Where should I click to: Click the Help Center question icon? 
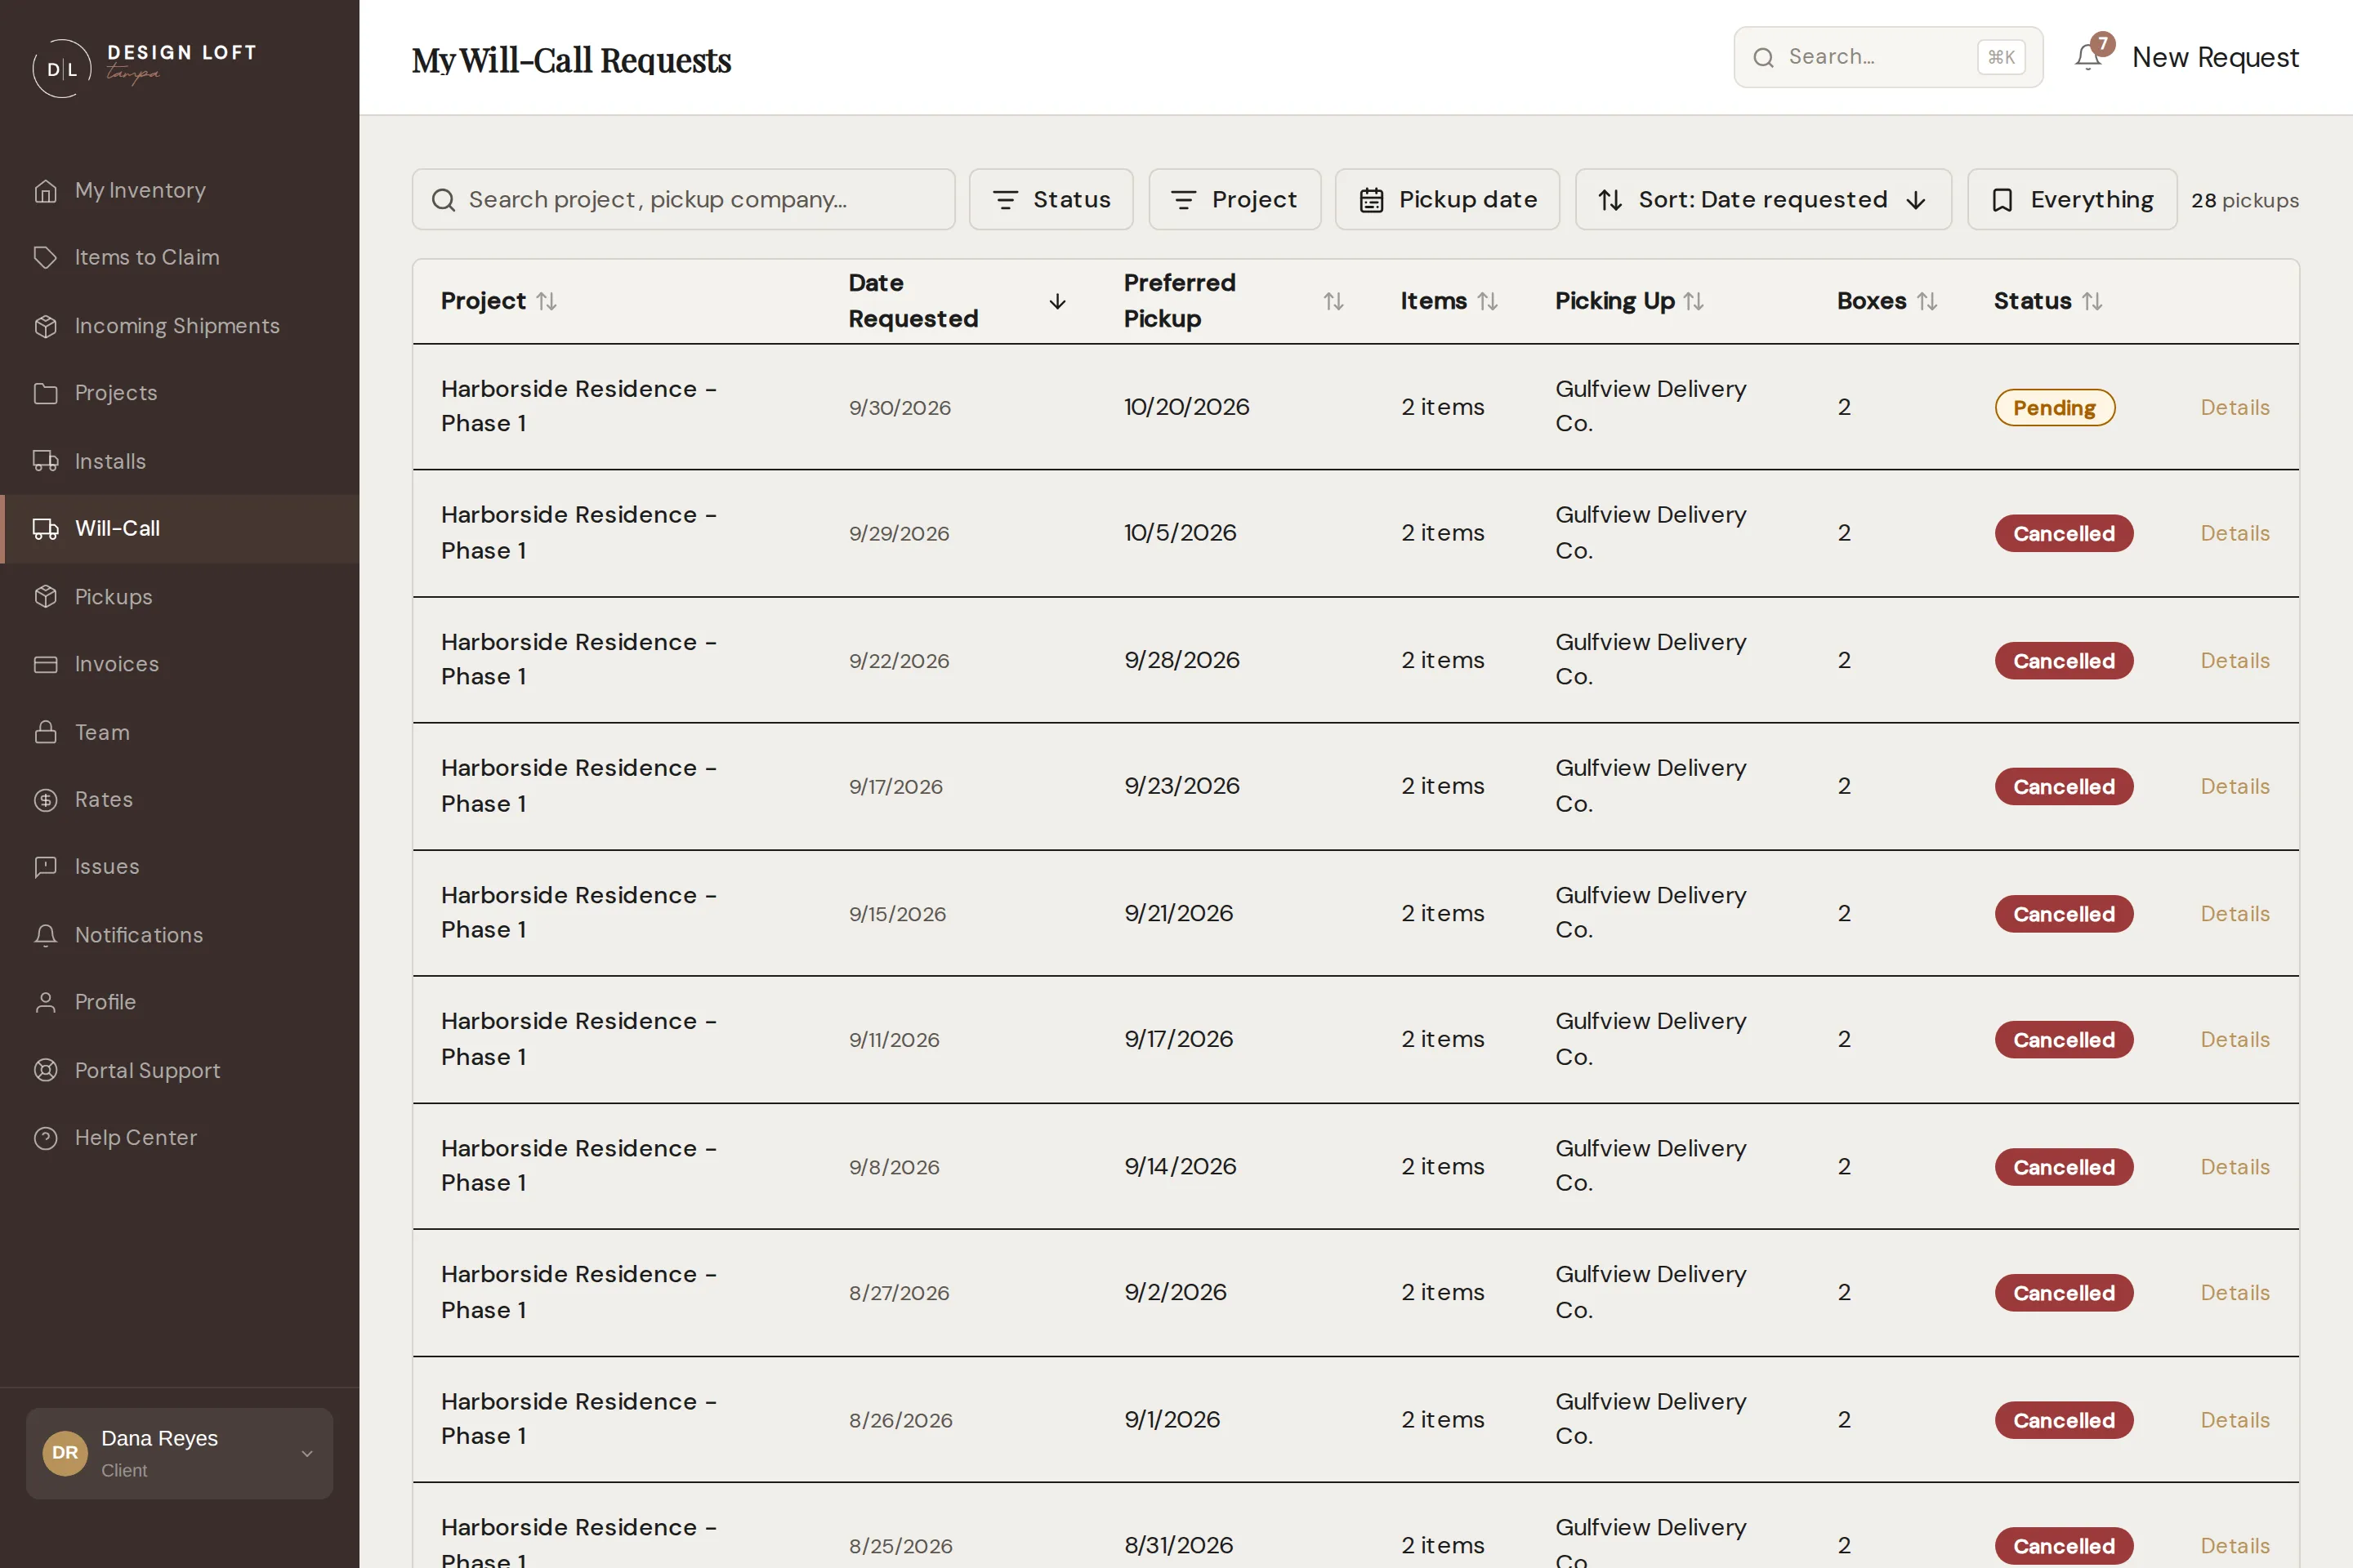pyautogui.click(x=45, y=1138)
